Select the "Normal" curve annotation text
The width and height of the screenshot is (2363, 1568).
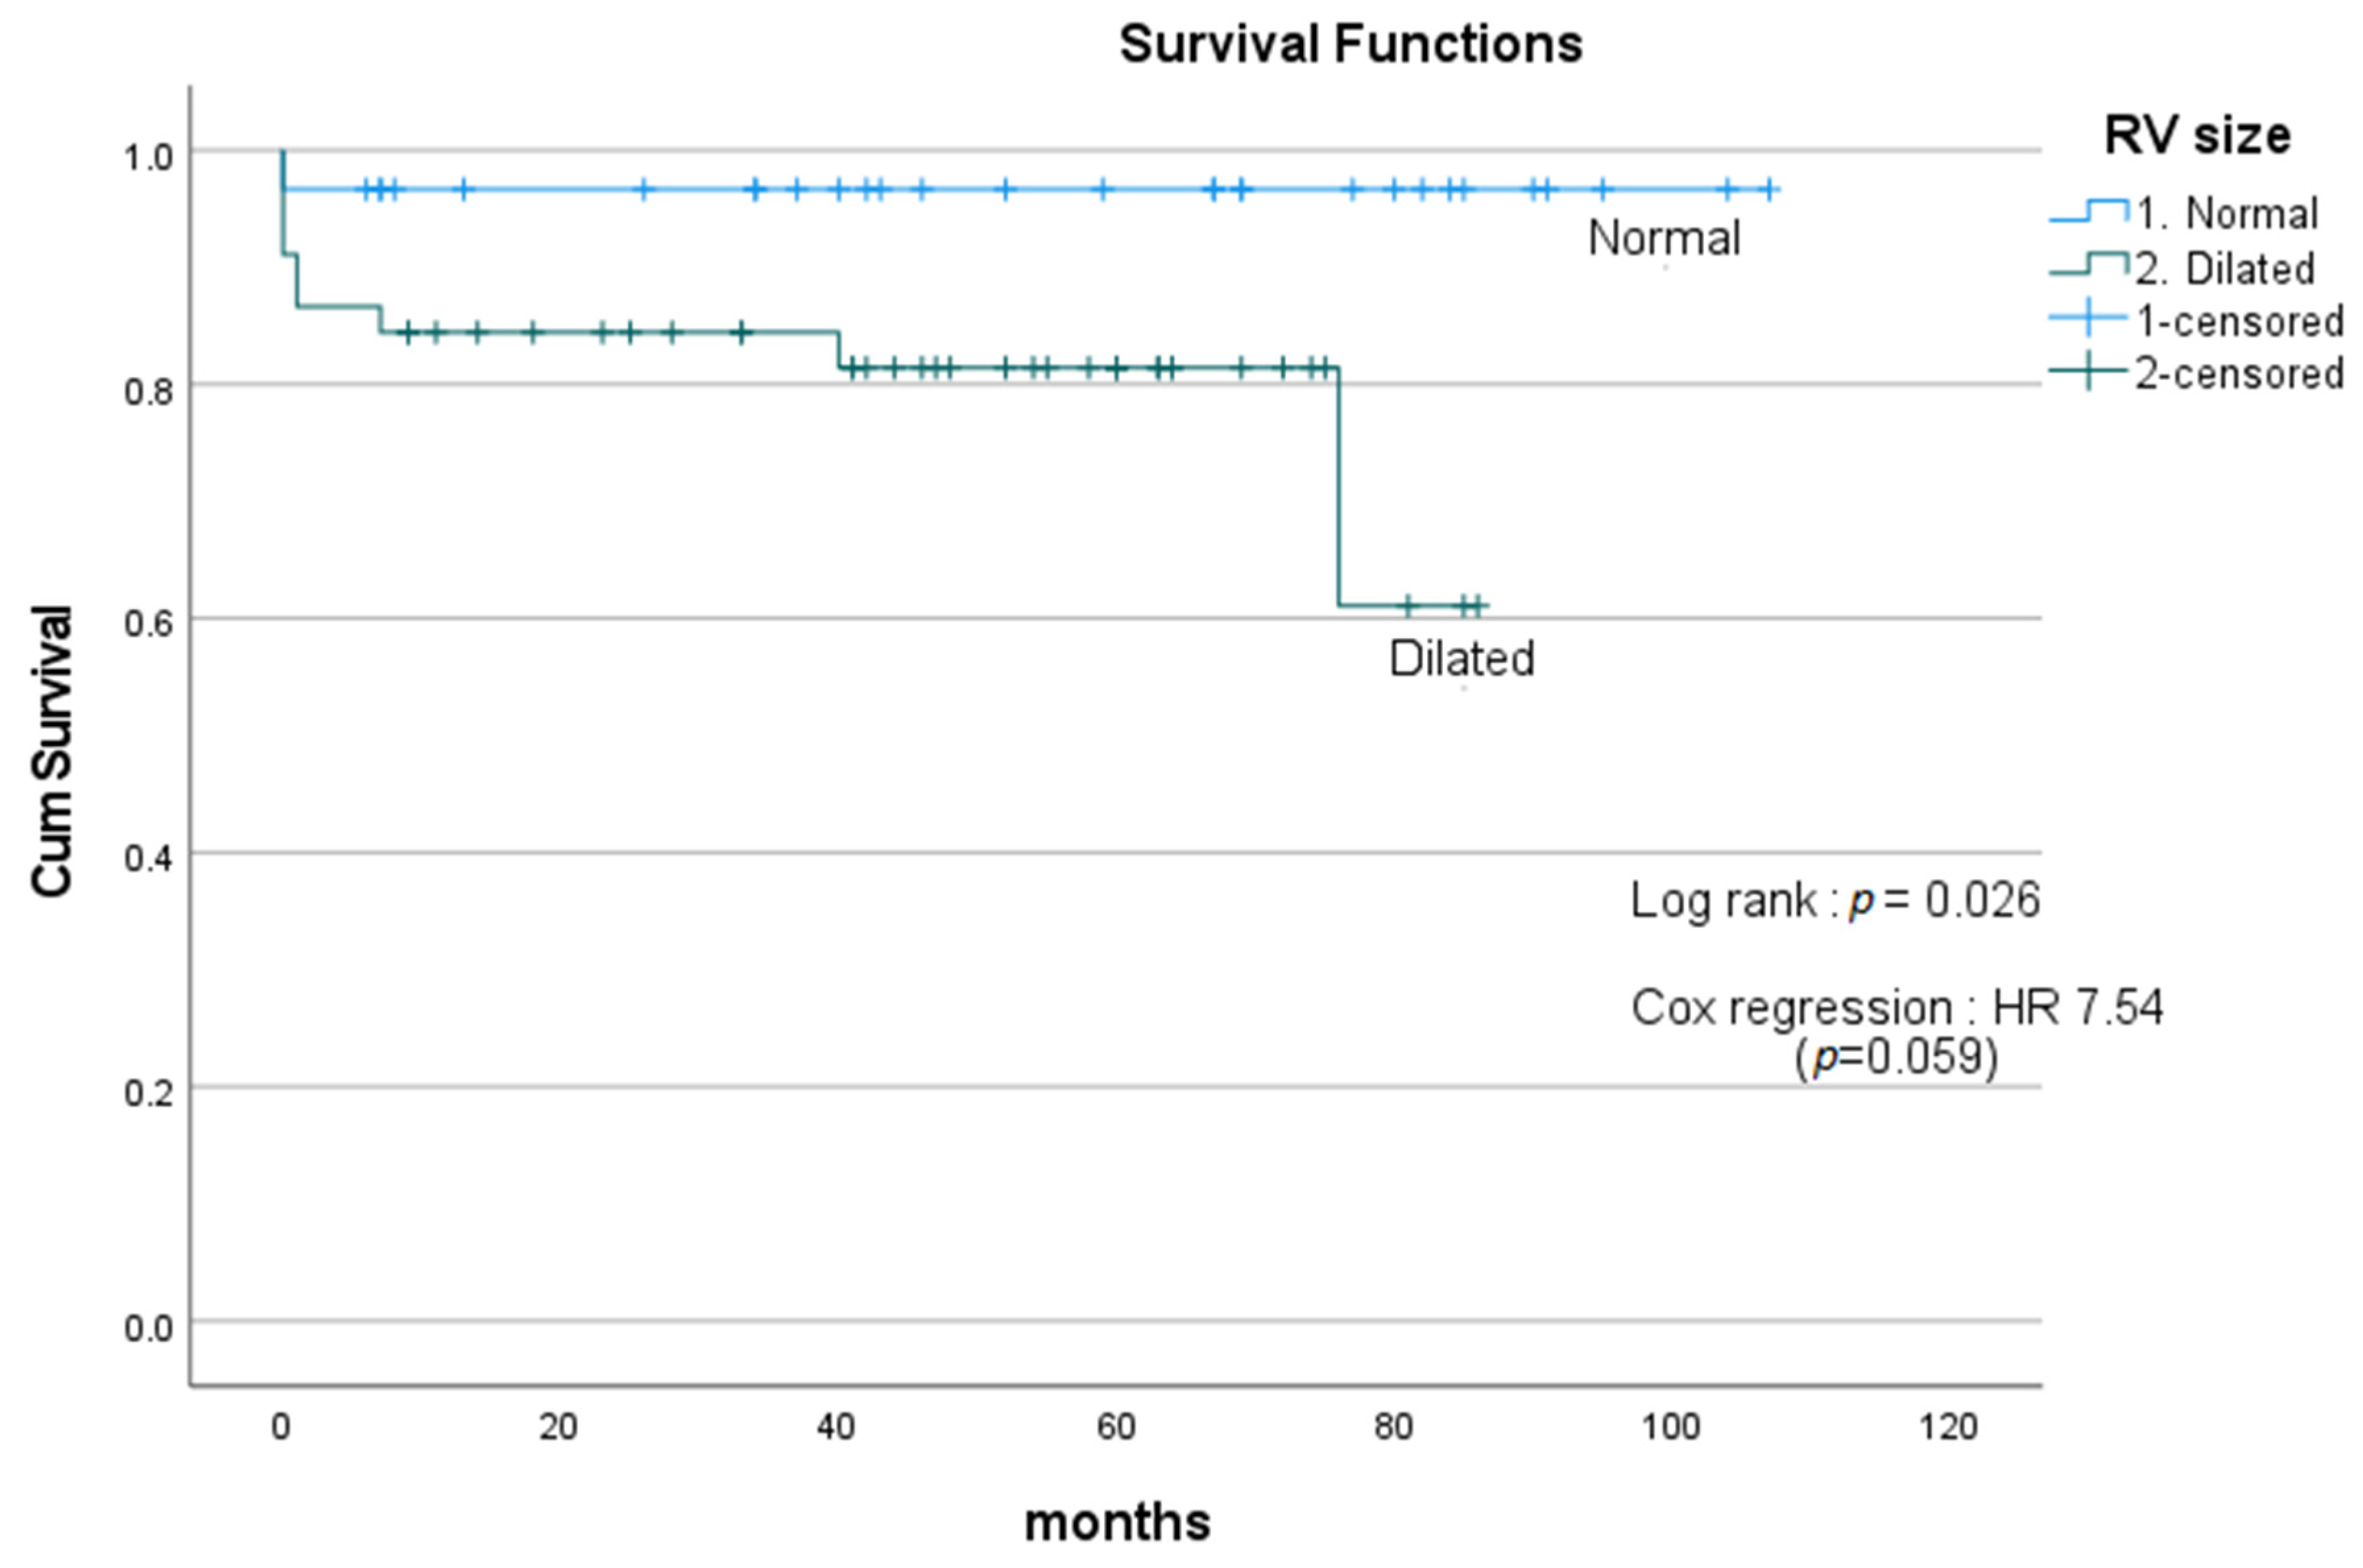click(1664, 238)
